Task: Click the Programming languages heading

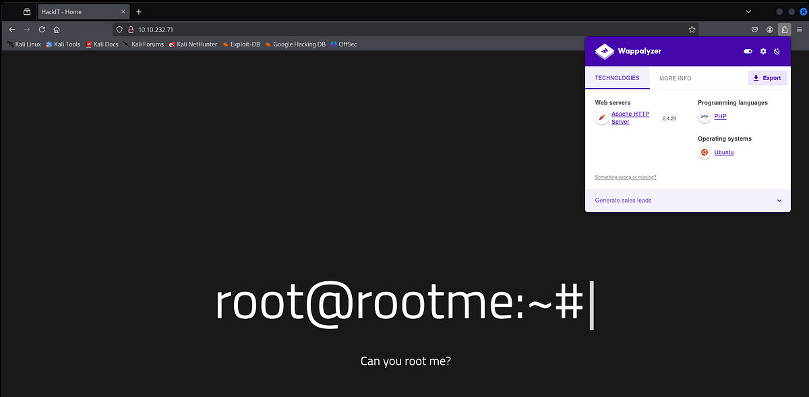Action: pyautogui.click(x=733, y=103)
